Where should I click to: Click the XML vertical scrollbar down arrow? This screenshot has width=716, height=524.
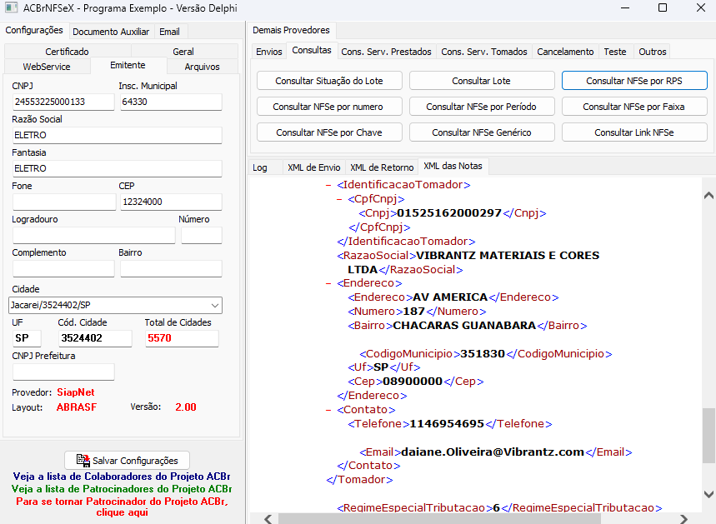(x=708, y=494)
